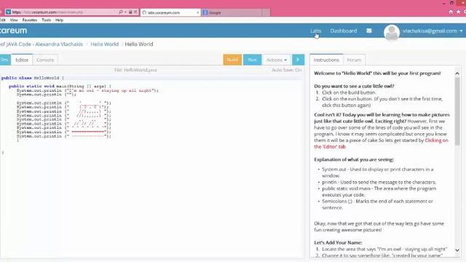This screenshot has height=262, width=466.
Task: Click on 'public class HelloWorld' code line
Action: point(32,78)
